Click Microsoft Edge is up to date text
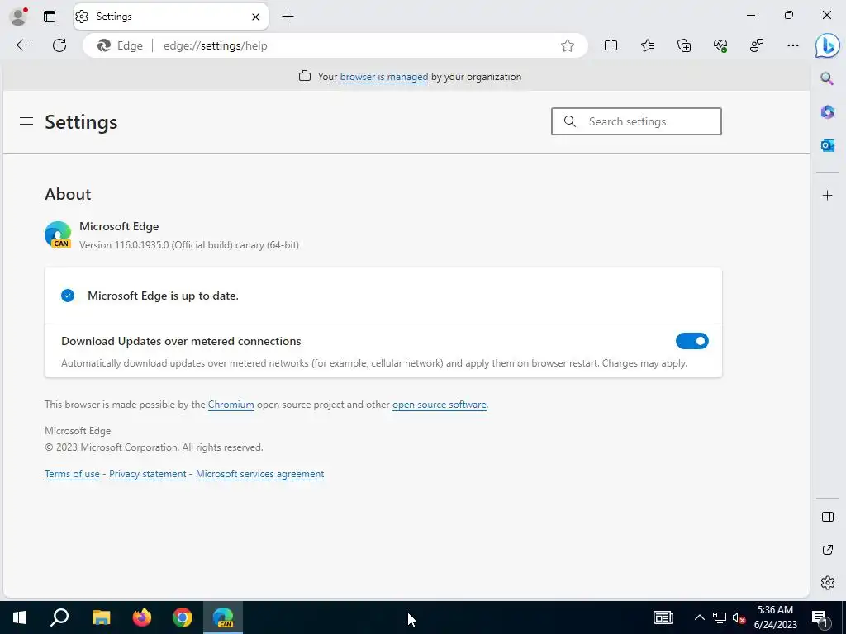 coord(163,296)
